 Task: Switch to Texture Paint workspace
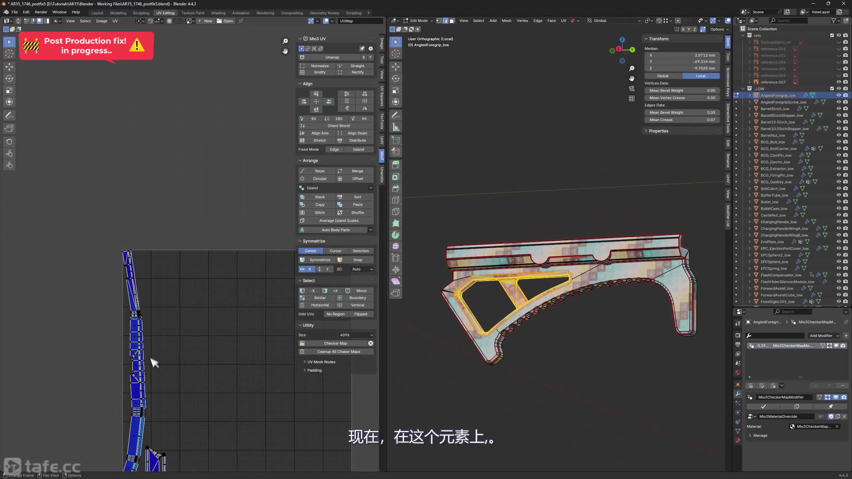[193, 13]
